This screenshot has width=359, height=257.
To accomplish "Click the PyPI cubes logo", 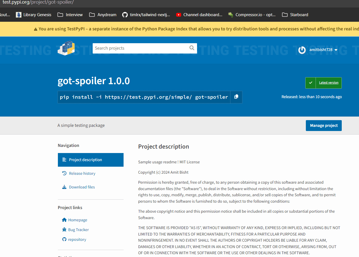I will pos(66,48).
